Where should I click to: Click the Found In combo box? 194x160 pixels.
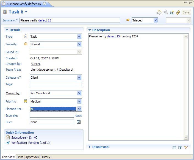pos(56,52)
